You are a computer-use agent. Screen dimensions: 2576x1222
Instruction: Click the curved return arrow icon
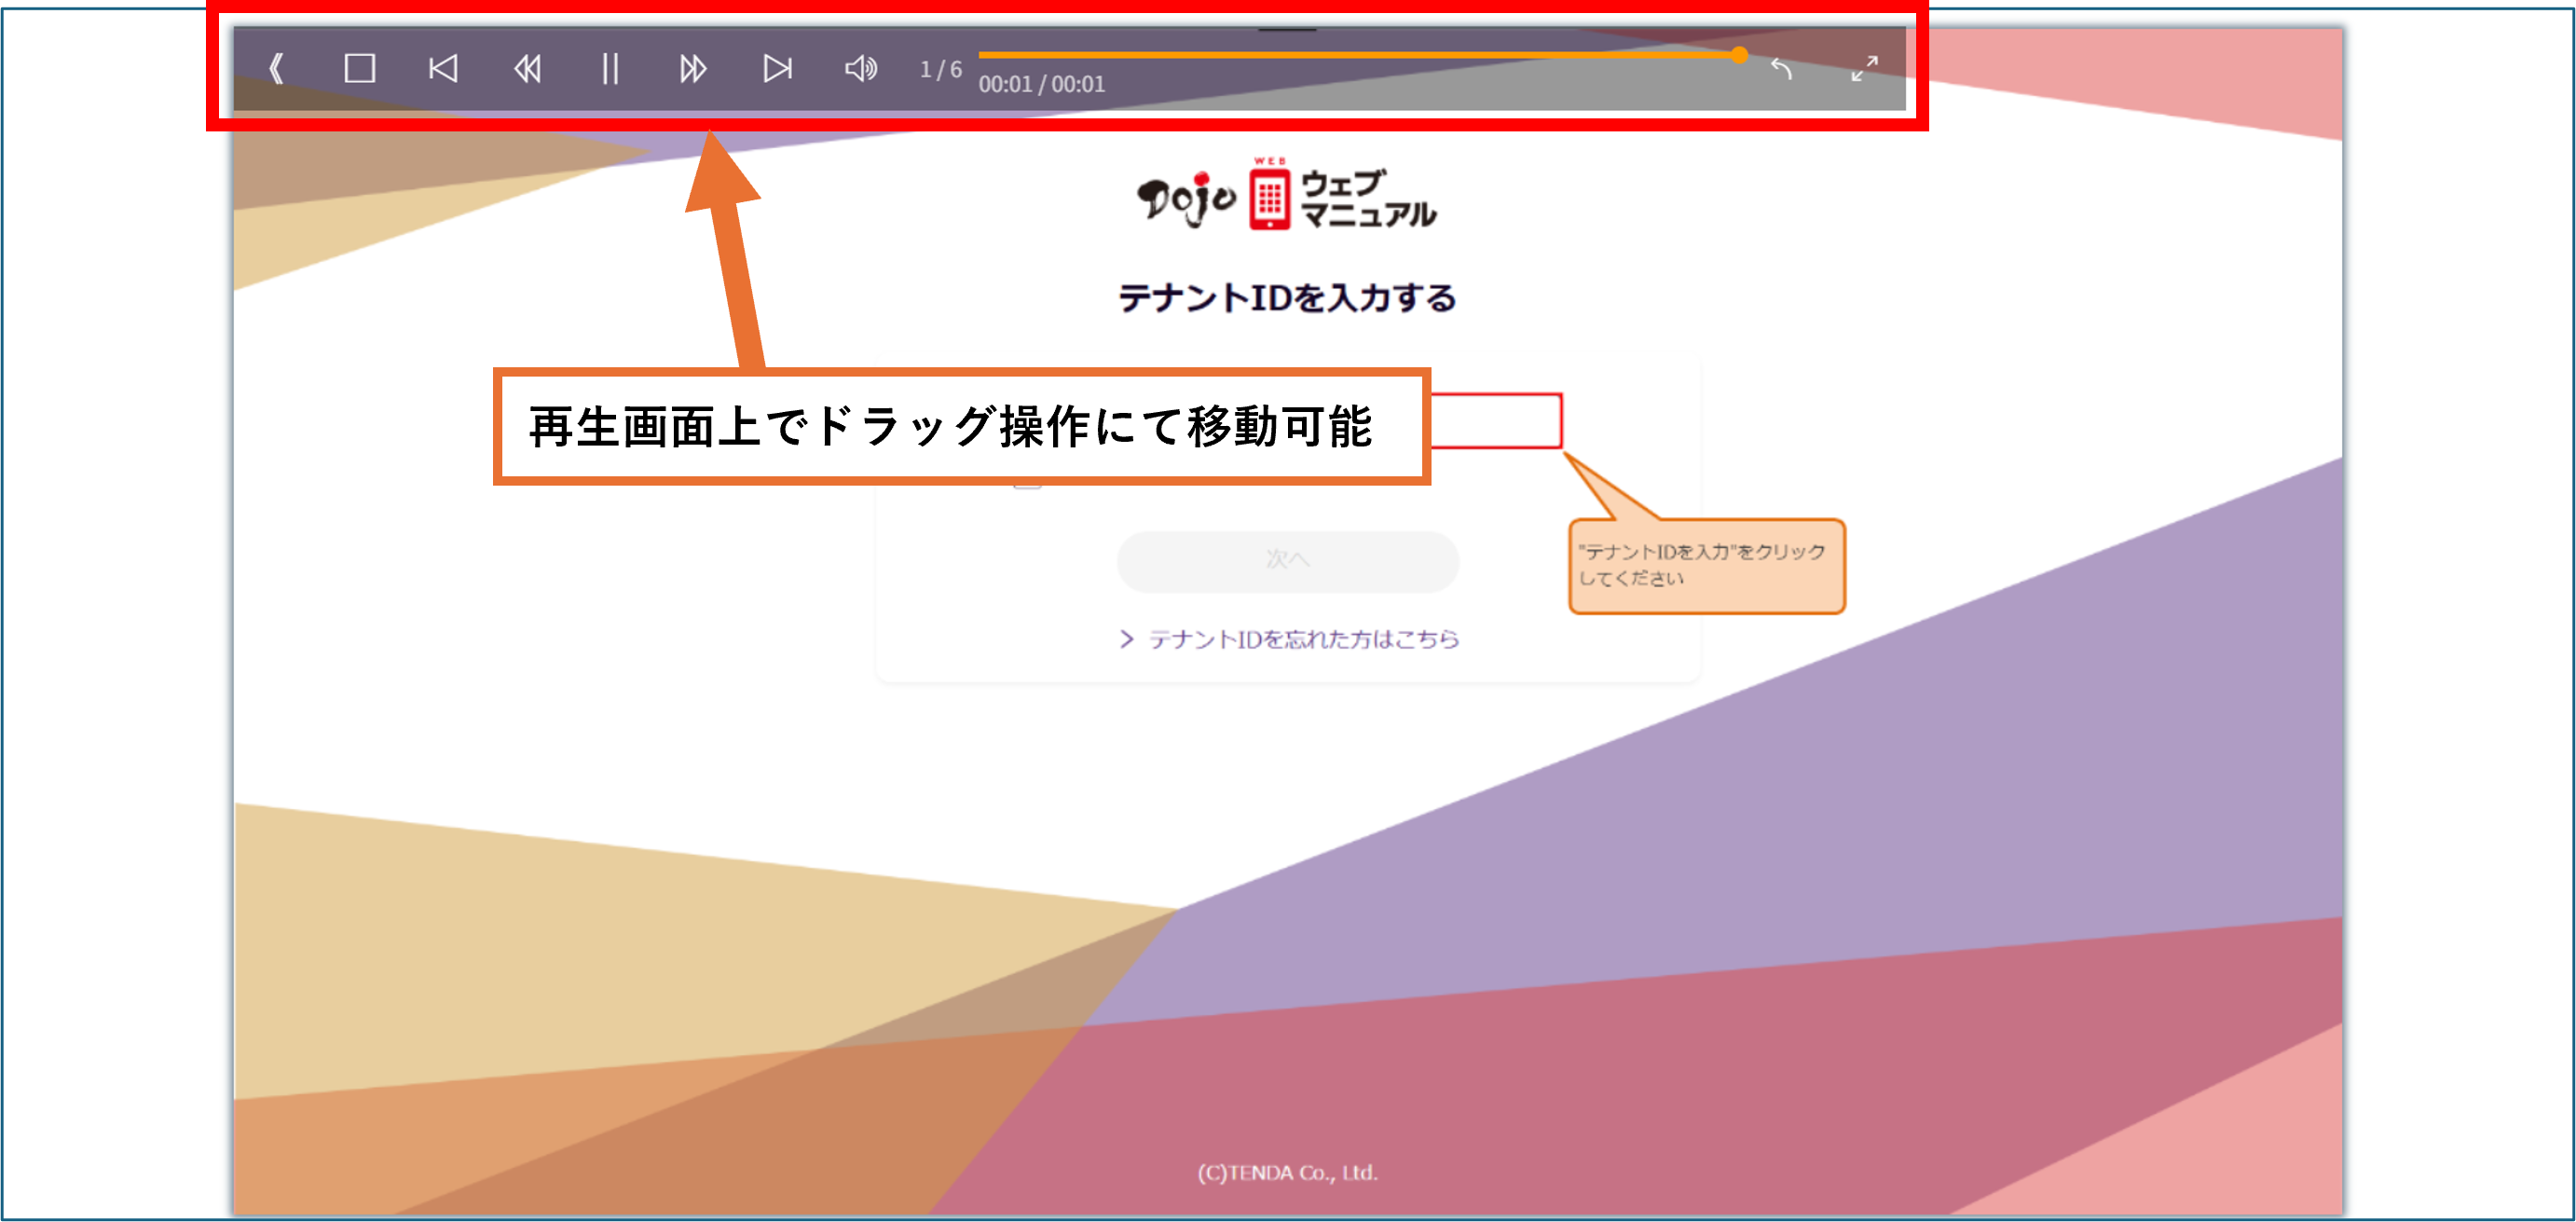coord(1781,69)
